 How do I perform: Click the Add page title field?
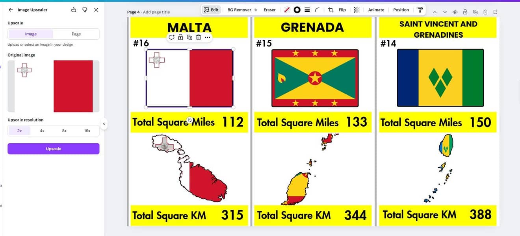tap(156, 12)
